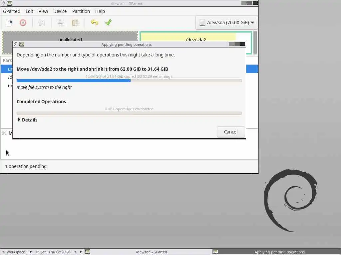Click the 'Move /dev/sda2 to the right' operation heading
The height and width of the screenshot is (255, 341).
pos(92,69)
